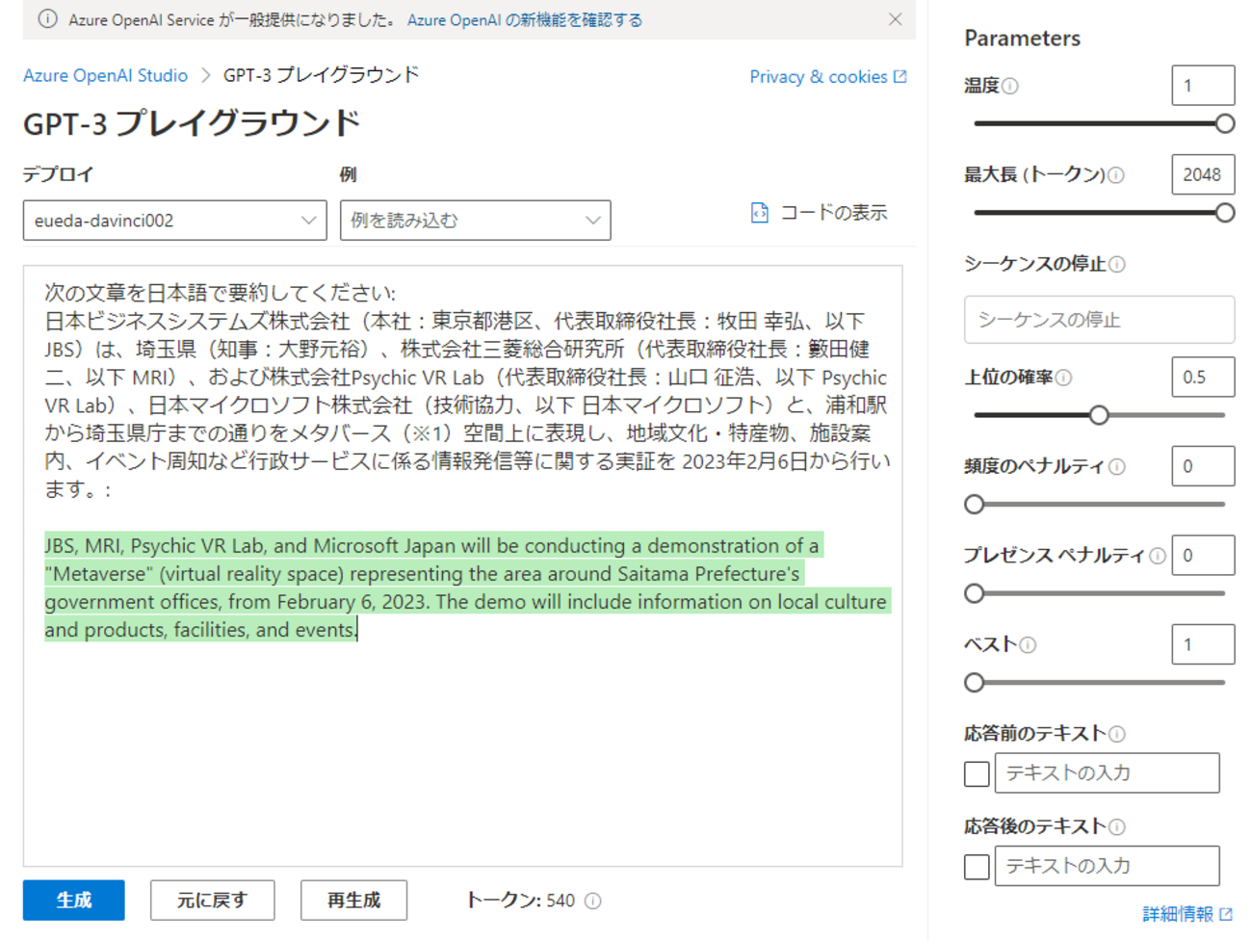This screenshot has height=941, width=1252.
Task: Click the 最大長 (トークン) slider handle
Action: click(1225, 213)
